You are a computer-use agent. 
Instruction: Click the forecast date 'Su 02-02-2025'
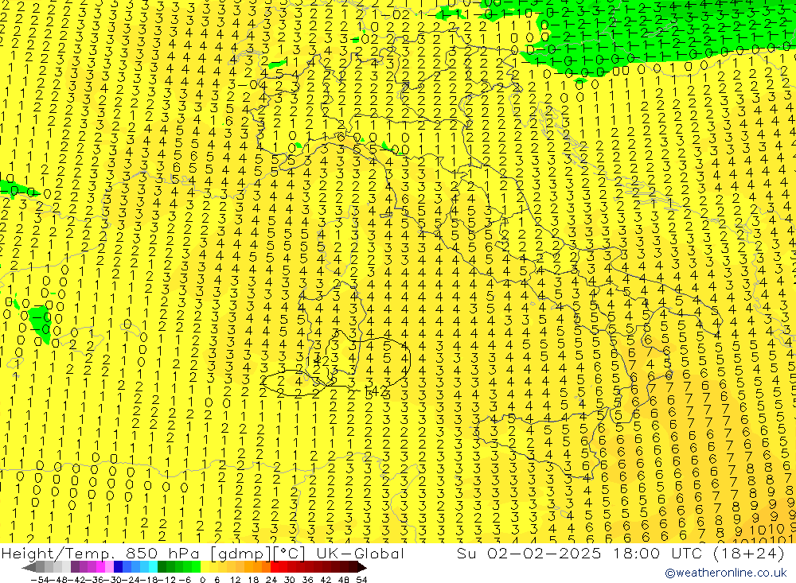tap(529, 553)
